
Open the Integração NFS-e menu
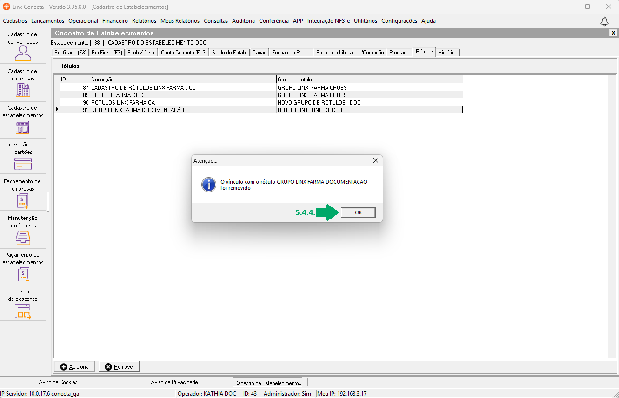pyautogui.click(x=328, y=21)
